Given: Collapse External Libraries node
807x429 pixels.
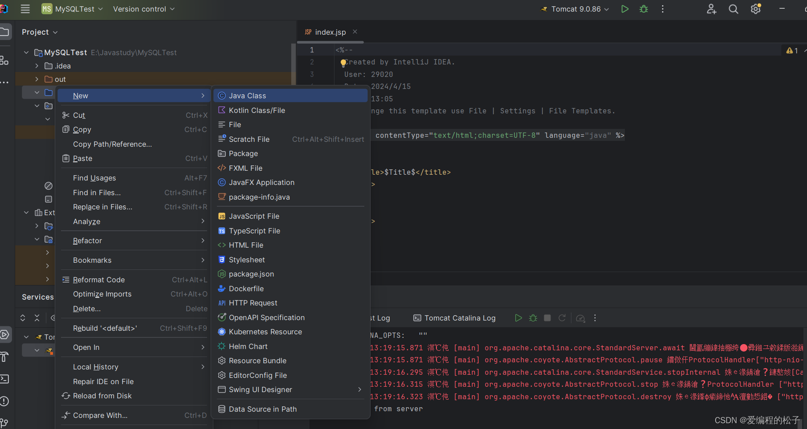Looking at the screenshot, I should [26, 212].
